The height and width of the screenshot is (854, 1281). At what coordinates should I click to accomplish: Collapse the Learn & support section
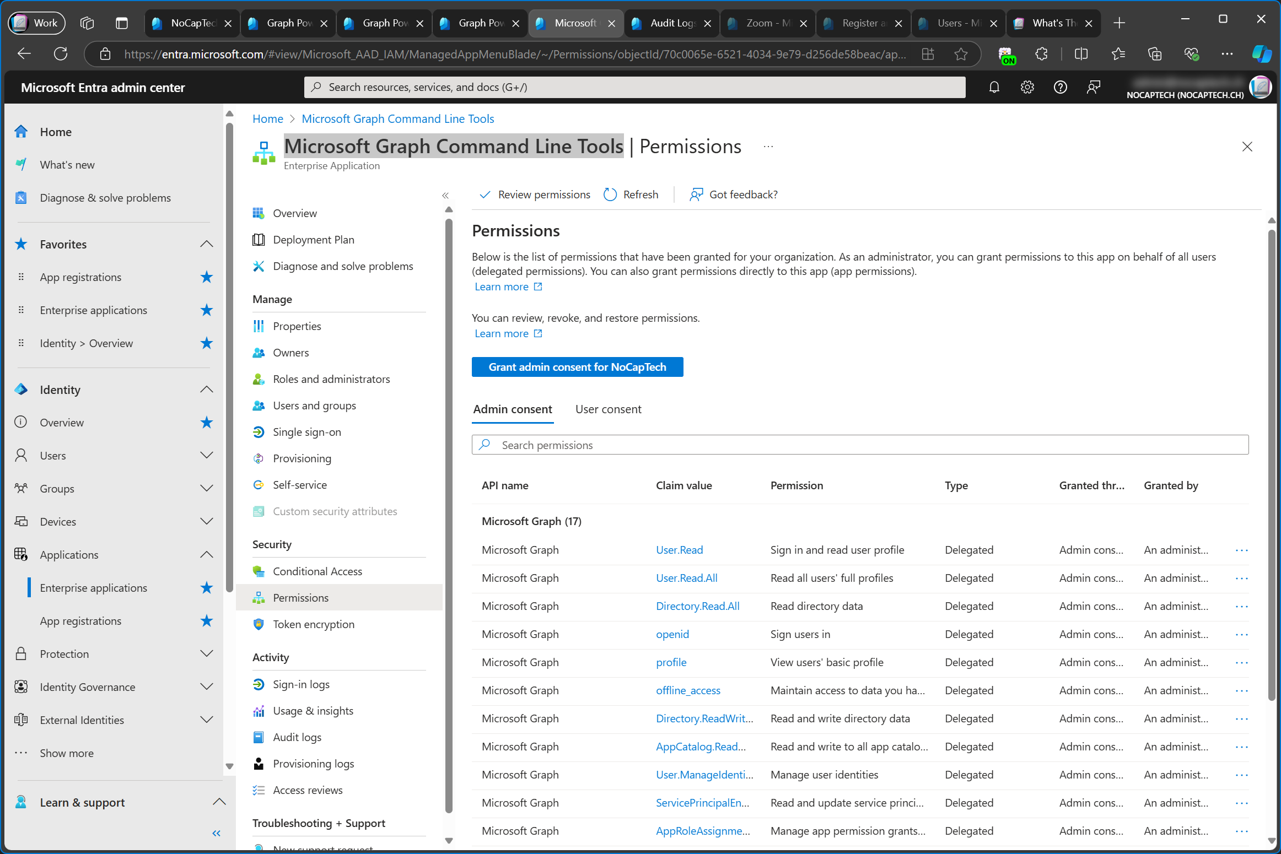click(x=219, y=802)
